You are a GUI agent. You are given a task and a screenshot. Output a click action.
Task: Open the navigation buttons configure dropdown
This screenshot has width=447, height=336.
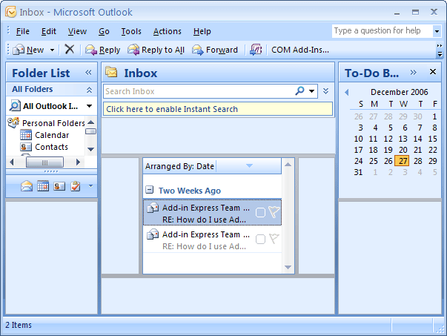pyautogui.click(x=90, y=186)
